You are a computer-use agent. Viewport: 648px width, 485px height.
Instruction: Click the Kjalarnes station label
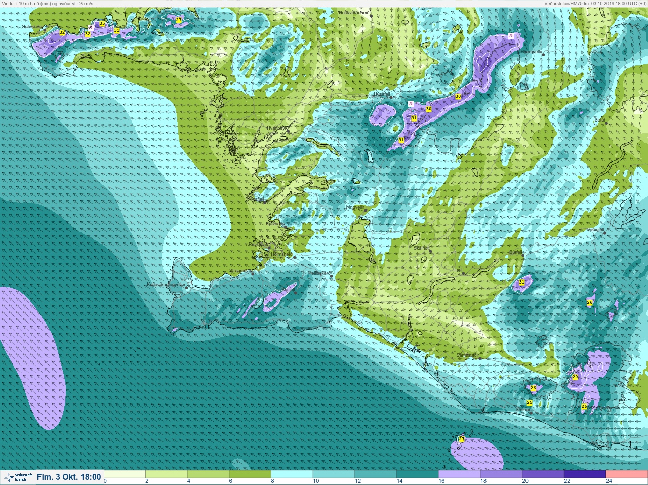click(x=275, y=223)
